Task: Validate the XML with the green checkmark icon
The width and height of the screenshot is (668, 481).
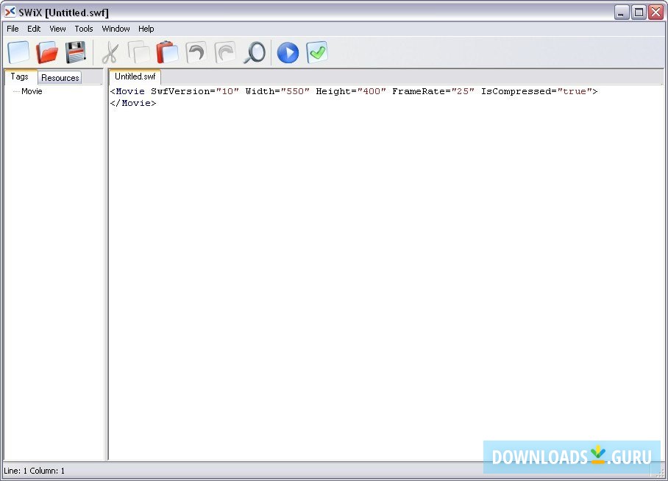Action: (x=316, y=52)
